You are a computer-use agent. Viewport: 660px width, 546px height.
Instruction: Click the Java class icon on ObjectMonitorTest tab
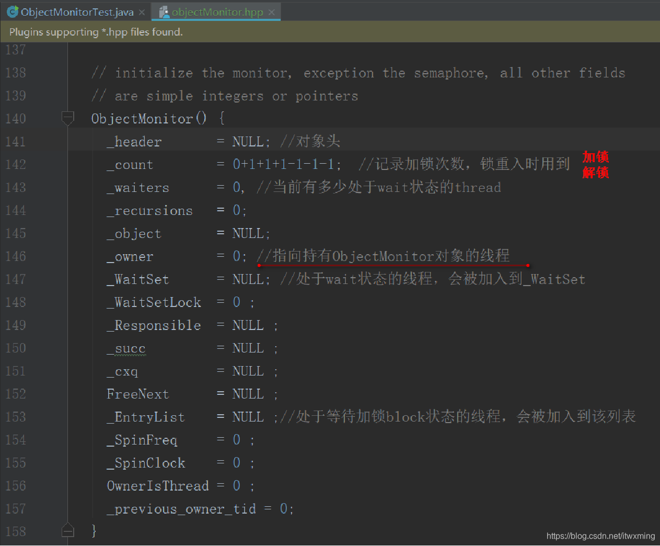(13, 12)
